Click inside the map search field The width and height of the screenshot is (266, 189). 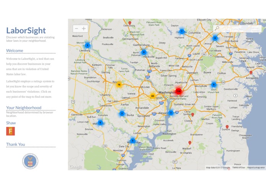(238, 28)
